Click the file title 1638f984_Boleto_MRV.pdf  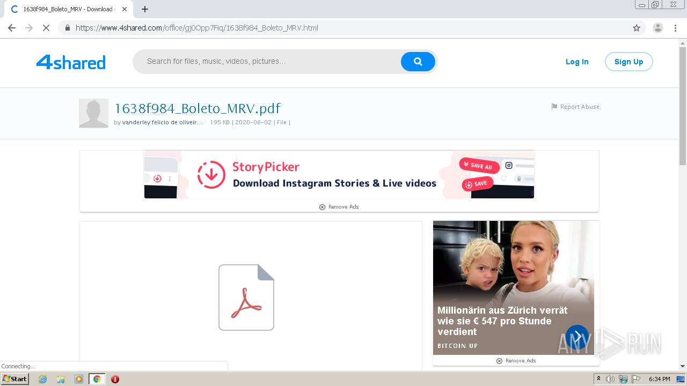coord(198,108)
